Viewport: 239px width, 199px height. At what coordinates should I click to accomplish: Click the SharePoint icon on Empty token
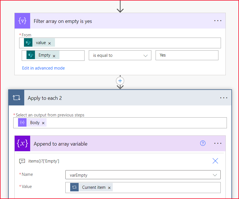[31, 55]
